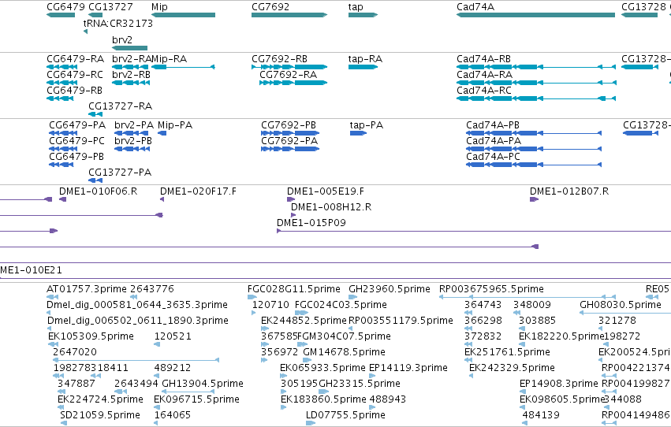Click the EK251761.5prime EST label

507,352
